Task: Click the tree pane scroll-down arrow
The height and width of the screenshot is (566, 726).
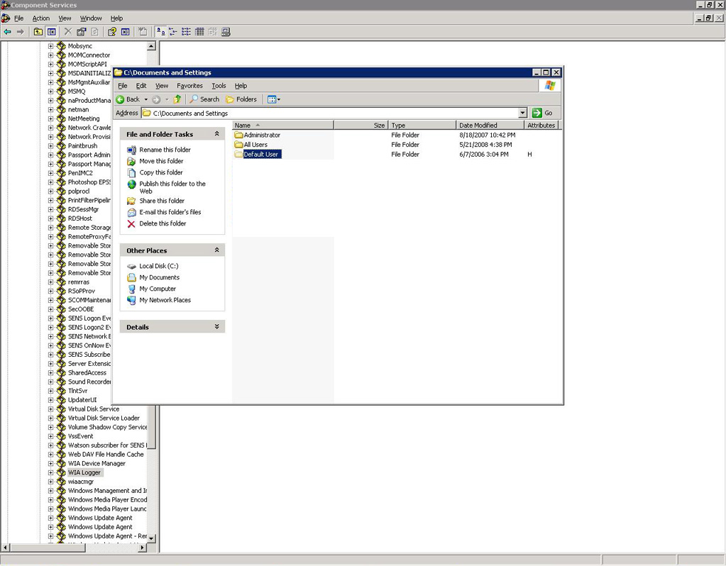Action: tap(151, 538)
